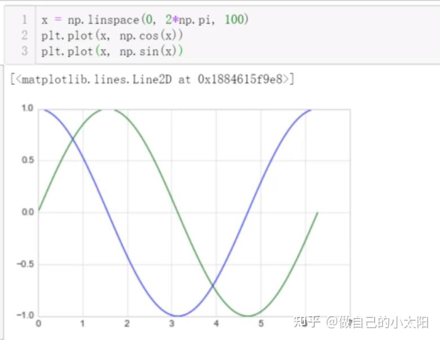Screen dimensions: 440x340
Task: Click the value 100 in linspace arguments
Action: click(x=235, y=19)
